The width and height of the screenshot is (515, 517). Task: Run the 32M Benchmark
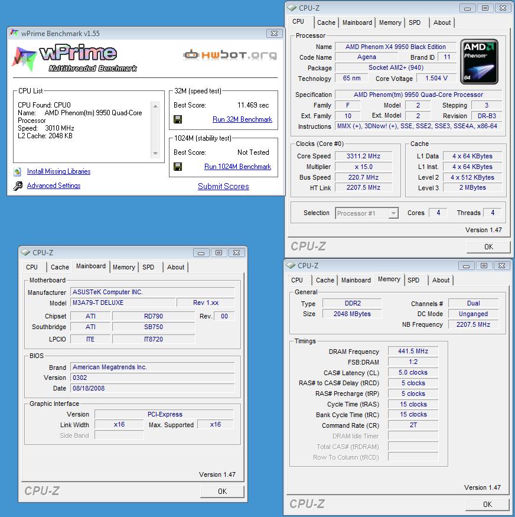coord(242,119)
